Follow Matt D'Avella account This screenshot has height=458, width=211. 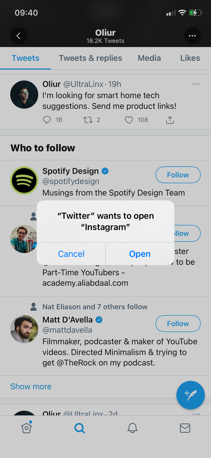(178, 324)
